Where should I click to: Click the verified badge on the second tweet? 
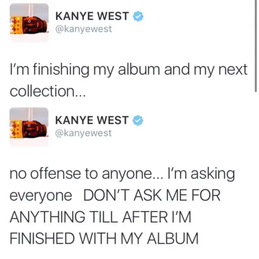(138, 120)
